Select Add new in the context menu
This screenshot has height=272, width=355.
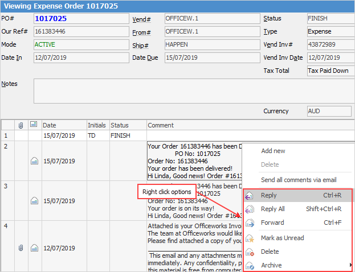click(x=273, y=151)
